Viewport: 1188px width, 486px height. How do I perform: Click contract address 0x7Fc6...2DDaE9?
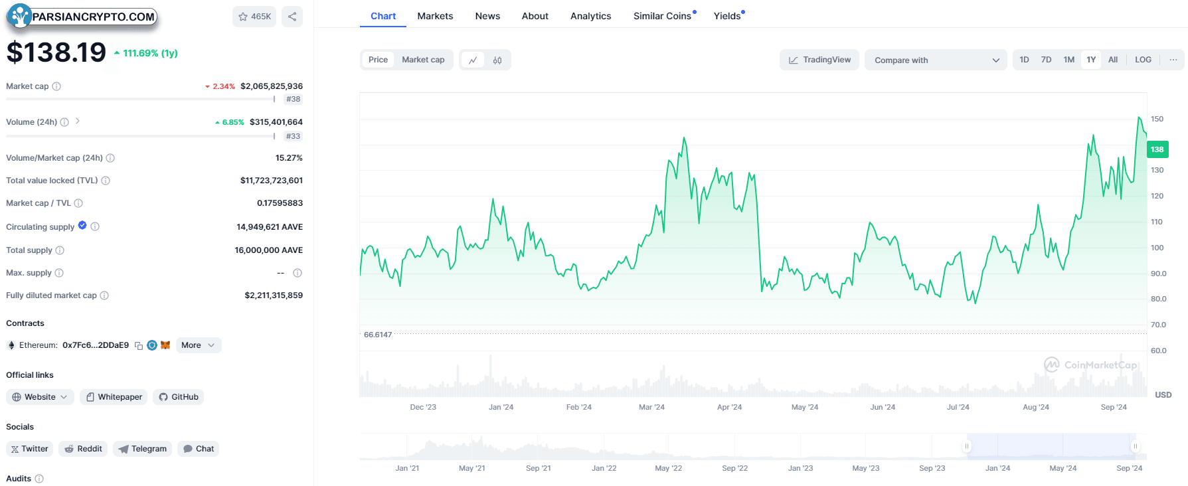(x=96, y=345)
